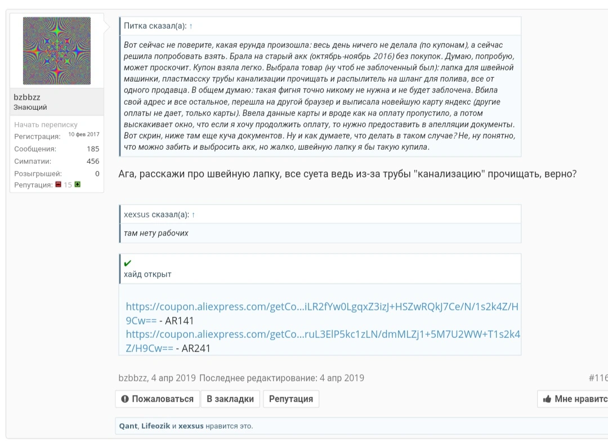Viewport: 608px width, 441px height.
Task: Click Начать переписку link
Action: [46, 124]
